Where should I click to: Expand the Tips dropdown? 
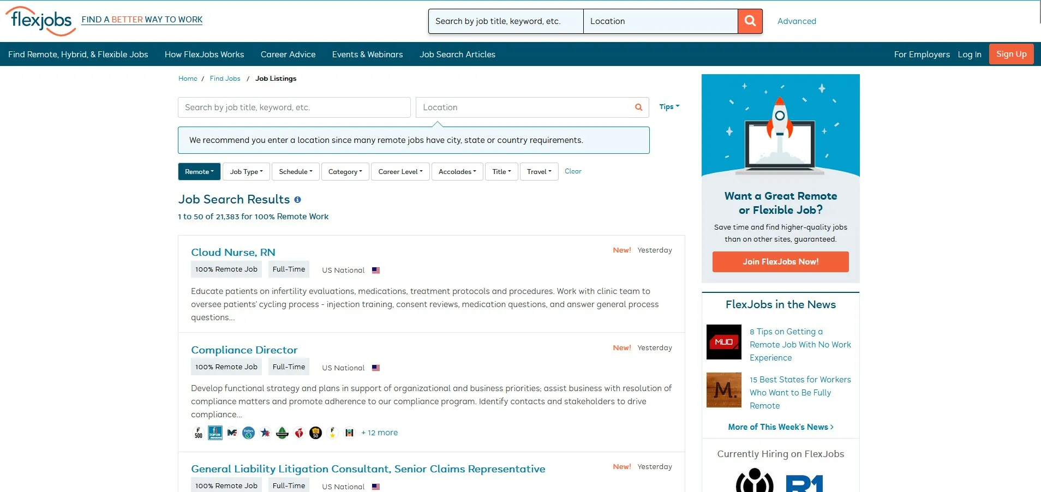[x=669, y=107]
